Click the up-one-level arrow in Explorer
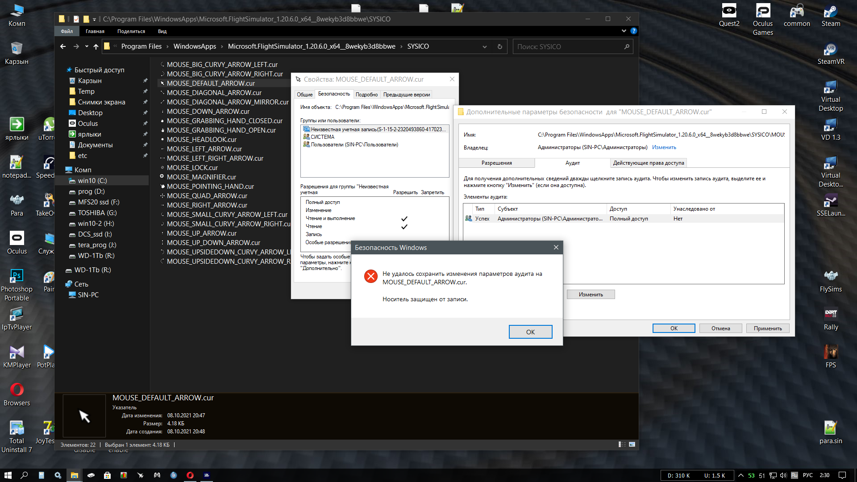Screen dimensions: 857x482 point(96,46)
